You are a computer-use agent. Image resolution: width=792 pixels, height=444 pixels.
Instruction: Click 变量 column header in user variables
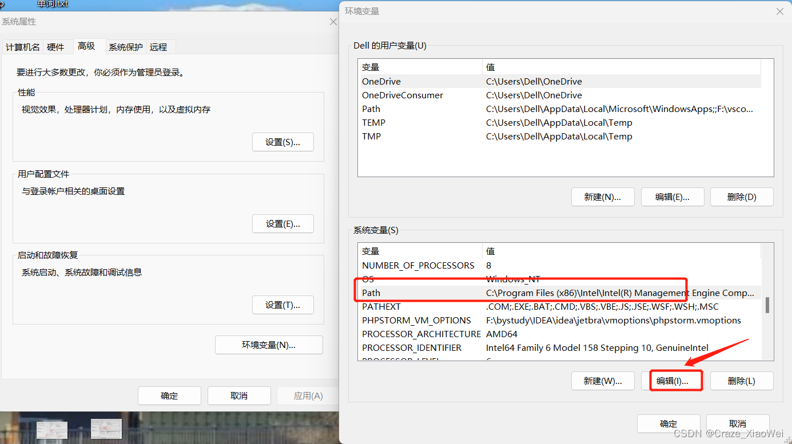tap(420, 67)
